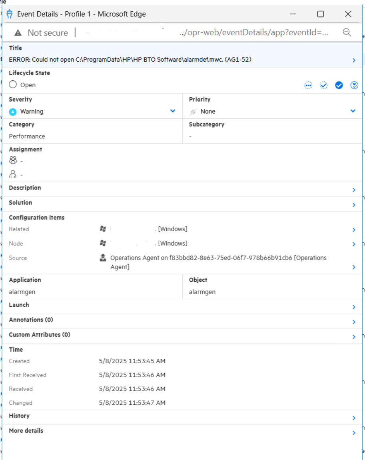This screenshot has height=460, width=365.
Task: Expand the Custom Attributes (0) section
Action: point(354,337)
